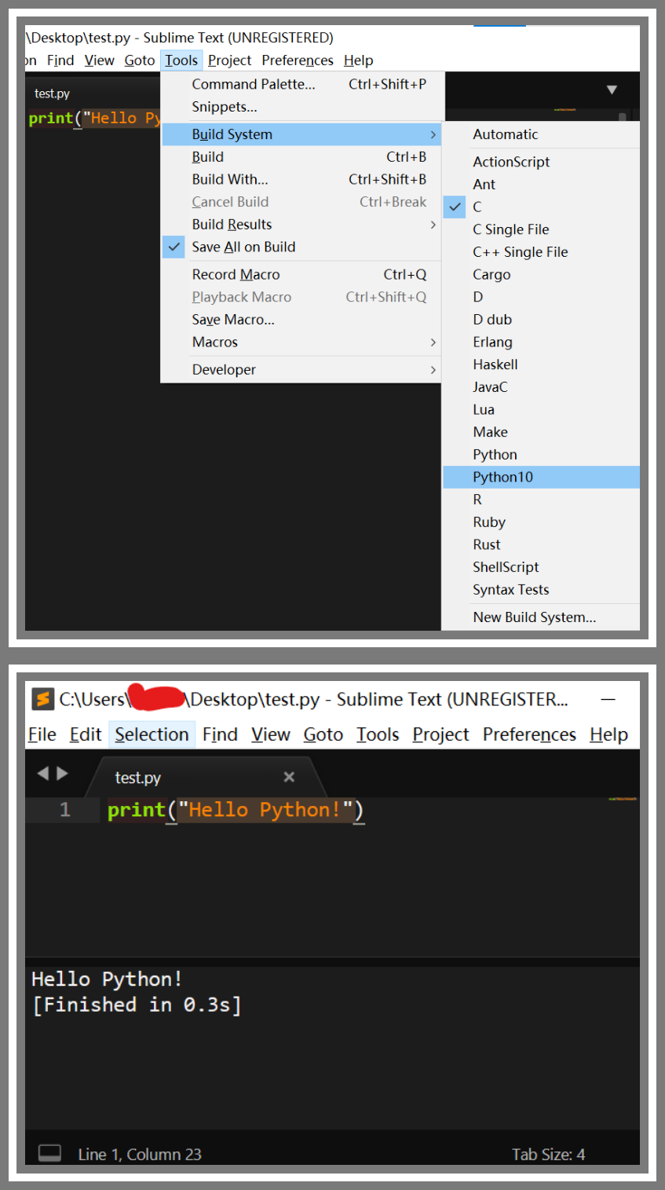
Task: Choose the Python build system
Action: click(542, 454)
